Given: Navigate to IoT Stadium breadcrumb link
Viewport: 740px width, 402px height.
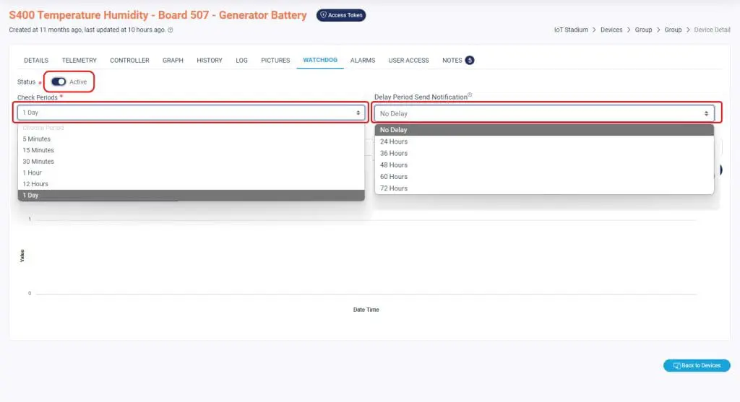Looking at the screenshot, I should pos(569,30).
